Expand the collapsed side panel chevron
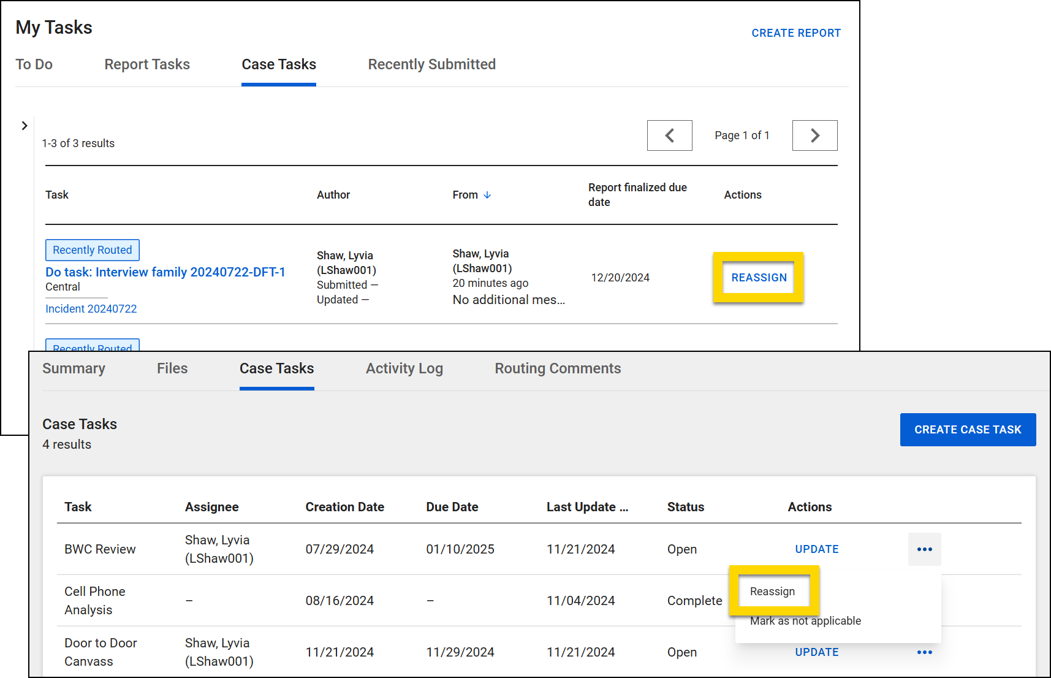 coord(25,125)
